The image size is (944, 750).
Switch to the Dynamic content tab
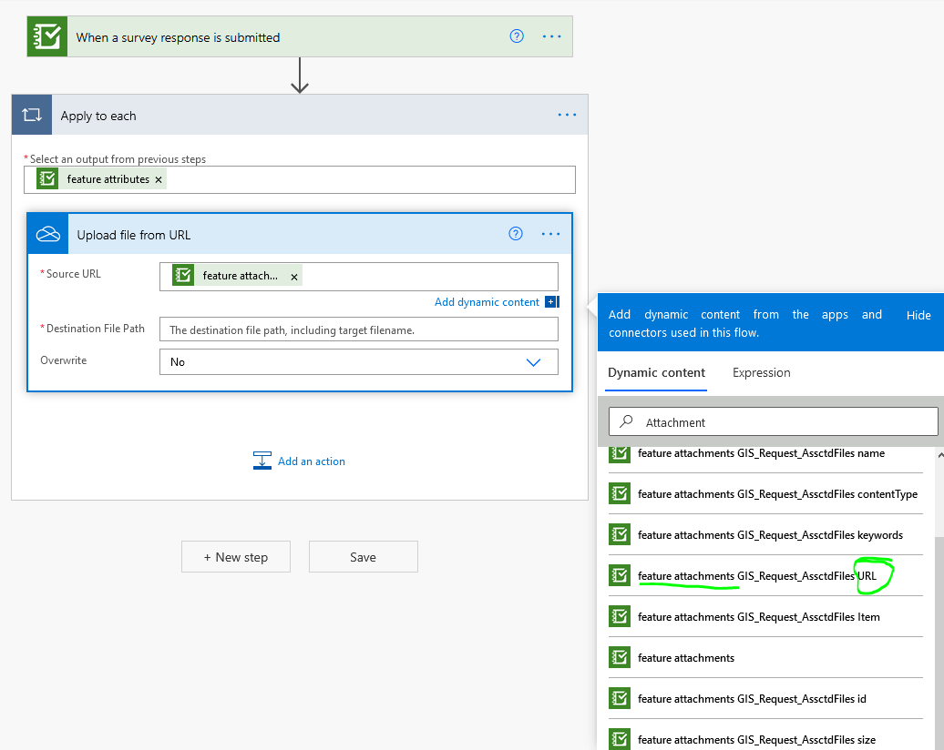[656, 373]
